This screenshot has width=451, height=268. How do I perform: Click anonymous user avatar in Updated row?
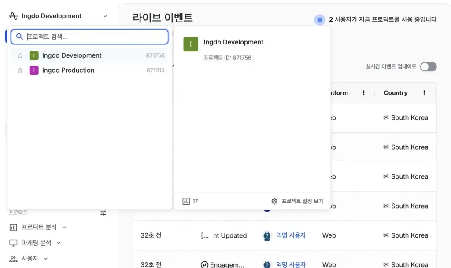[267, 236]
